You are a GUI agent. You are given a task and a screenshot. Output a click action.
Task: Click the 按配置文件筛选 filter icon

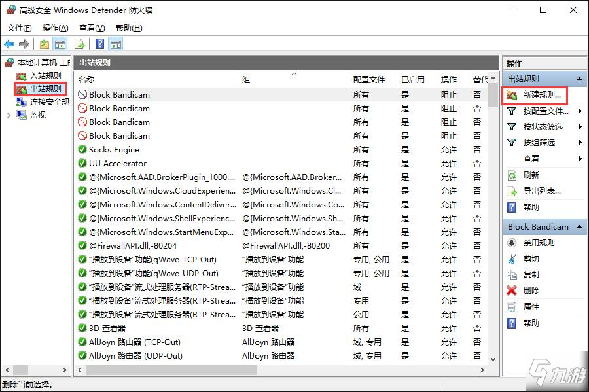tap(512, 111)
